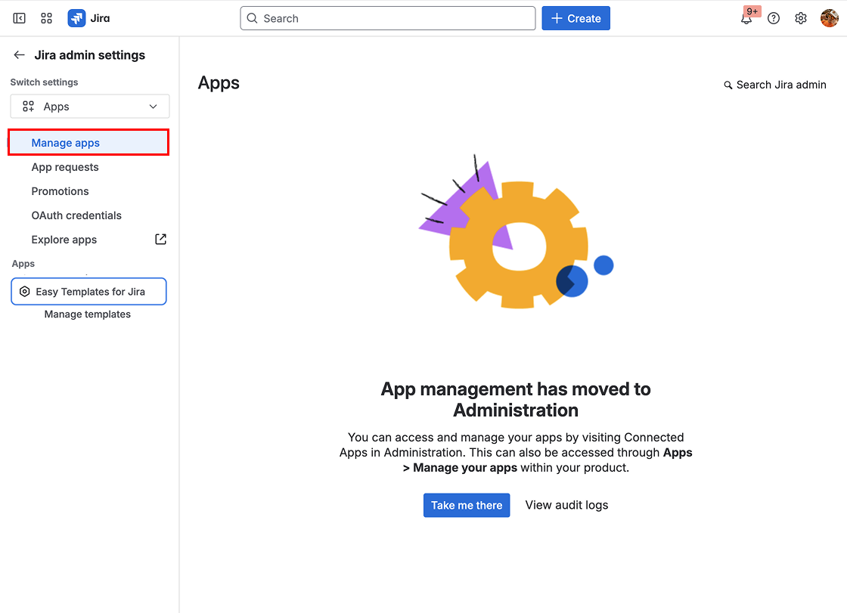Collapse the left sidebar using the panel icon

pos(18,17)
